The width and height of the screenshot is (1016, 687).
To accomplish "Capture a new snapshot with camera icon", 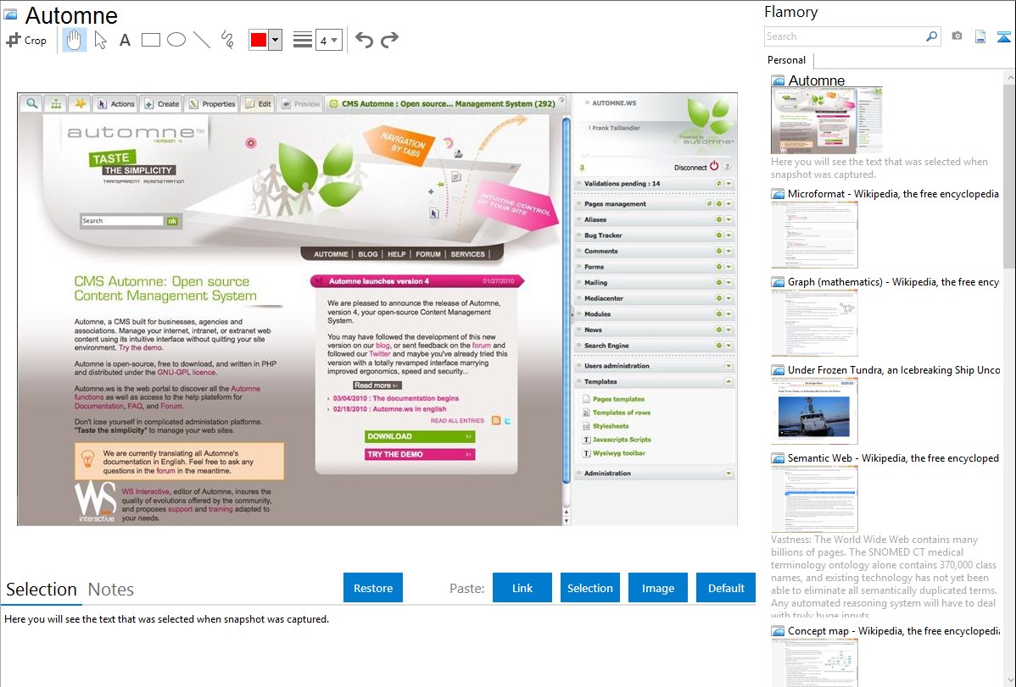I will (957, 36).
